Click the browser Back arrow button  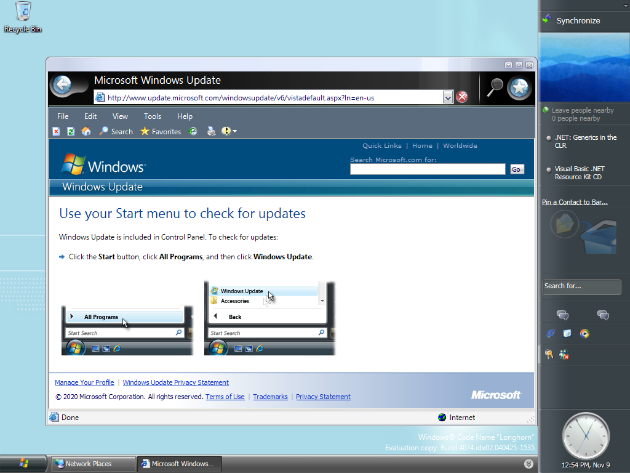[x=61, y=86]
